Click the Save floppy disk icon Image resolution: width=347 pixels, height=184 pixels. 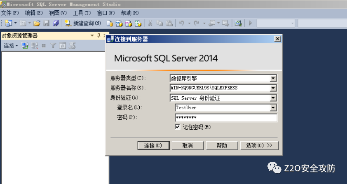tap(46, 23)
